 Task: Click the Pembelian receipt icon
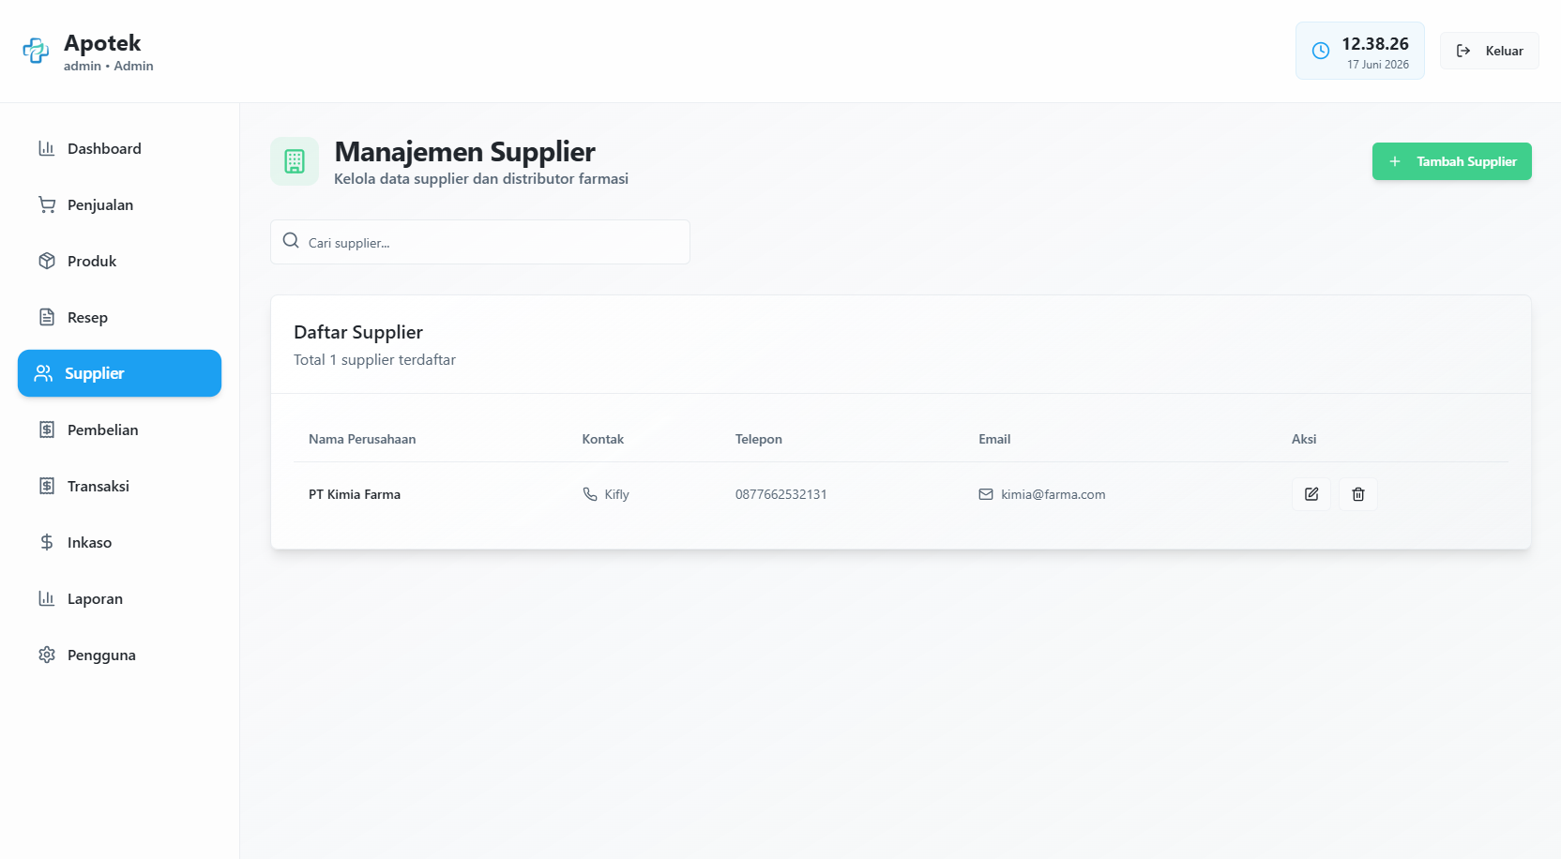(47, 429)
